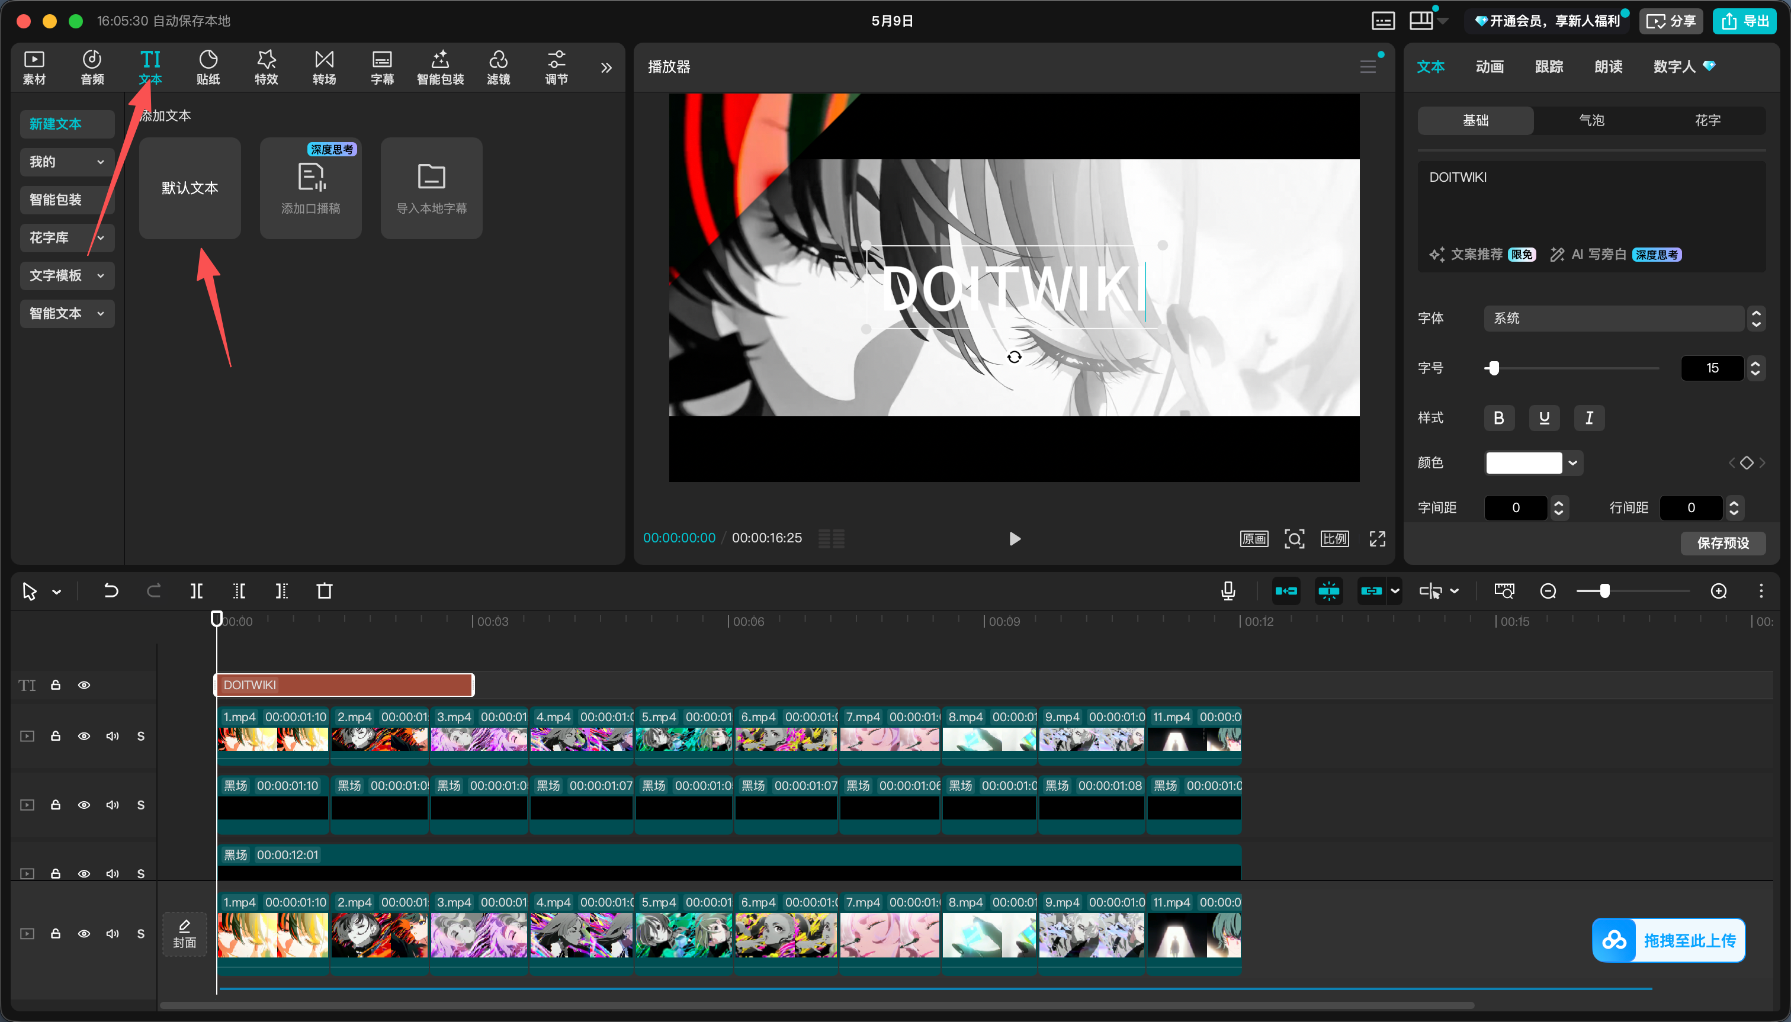Expand the 我的 category
This screenshot has width=1791, height=1022.
pyautogui.click(x=67, y=162)
